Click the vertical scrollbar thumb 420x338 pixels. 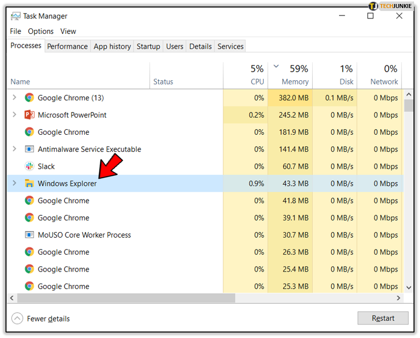(x=409, y=105)
